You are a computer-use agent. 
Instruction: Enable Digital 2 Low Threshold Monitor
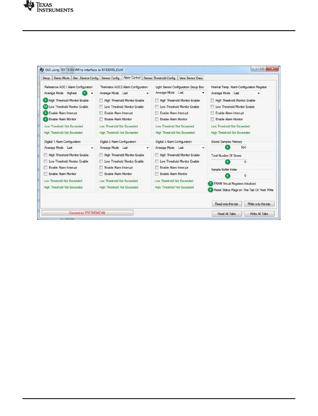(101, 161)
